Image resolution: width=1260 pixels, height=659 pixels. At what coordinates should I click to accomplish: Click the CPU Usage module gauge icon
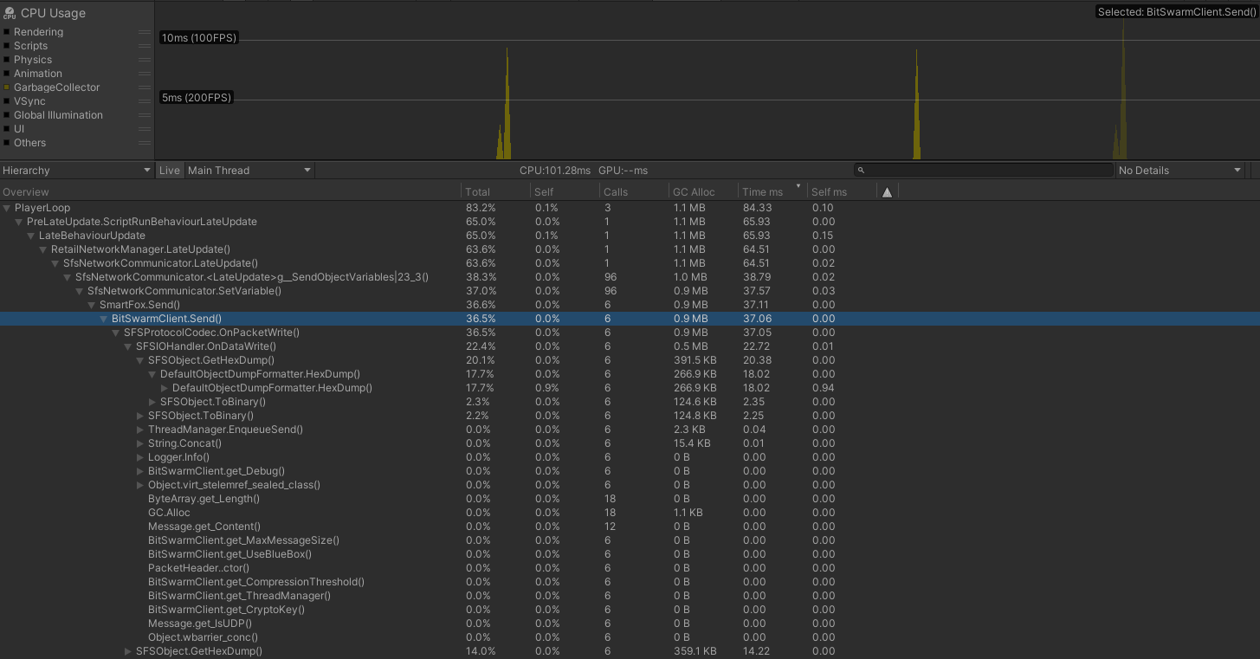tap(10, 13)
